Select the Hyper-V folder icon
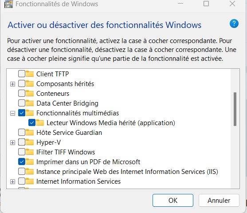 (x=30, y=142)
